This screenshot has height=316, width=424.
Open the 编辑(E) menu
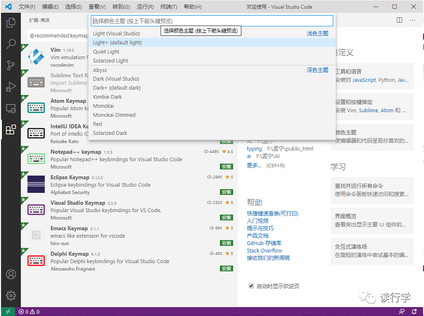(50, 7)
